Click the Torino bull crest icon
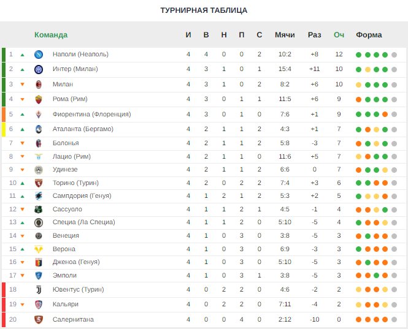This screenshot has height=329, width=408. (x=39, y=183)
